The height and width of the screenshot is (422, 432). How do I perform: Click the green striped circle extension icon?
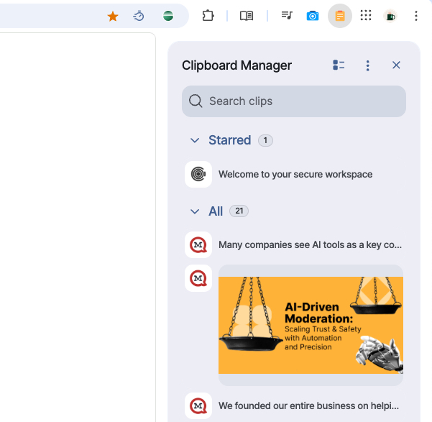[168, 16]
